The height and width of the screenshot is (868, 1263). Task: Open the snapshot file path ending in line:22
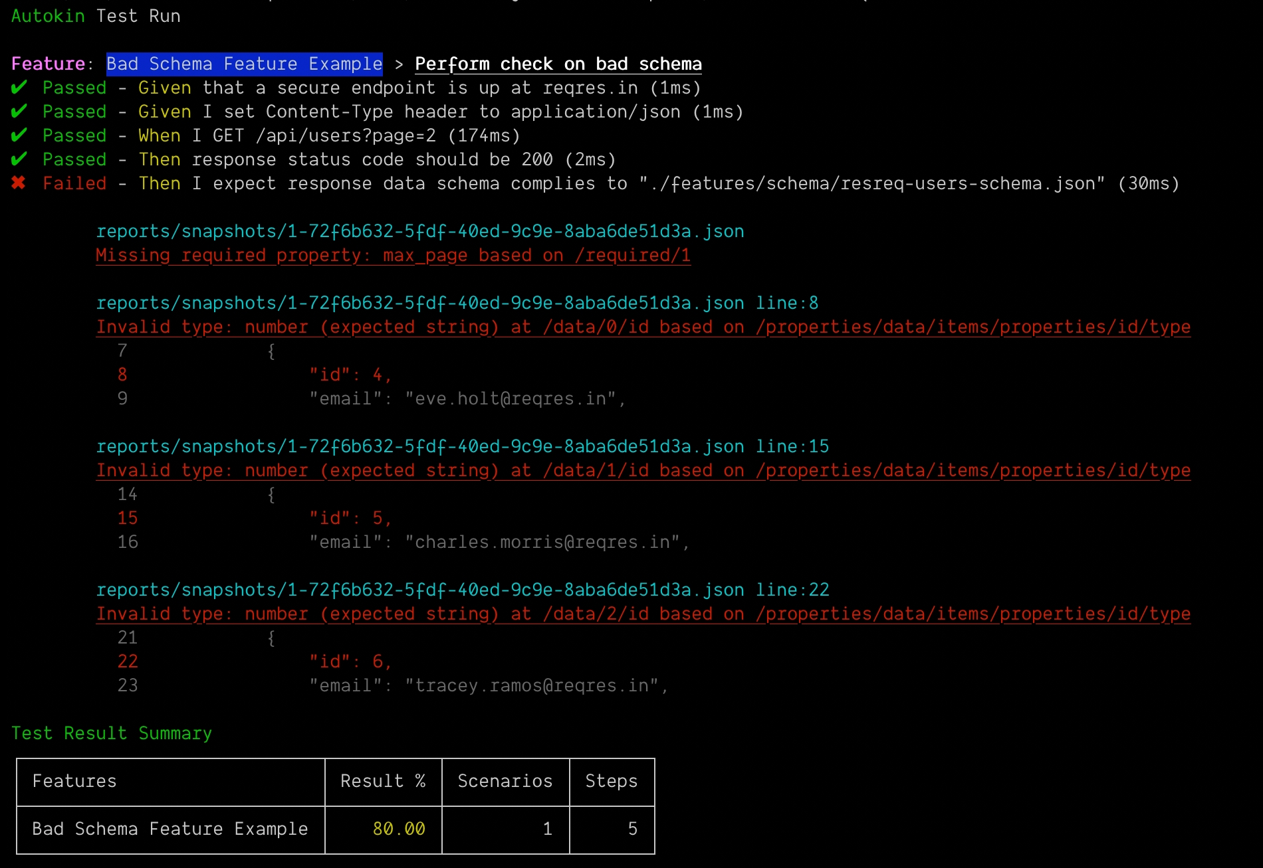(x=462, y=590)
